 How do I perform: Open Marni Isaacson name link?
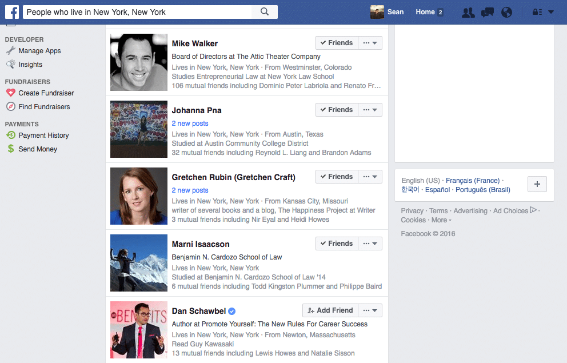200,244
